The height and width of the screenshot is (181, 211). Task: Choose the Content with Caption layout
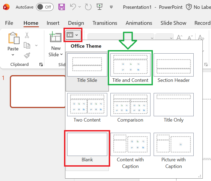[130, 151]
